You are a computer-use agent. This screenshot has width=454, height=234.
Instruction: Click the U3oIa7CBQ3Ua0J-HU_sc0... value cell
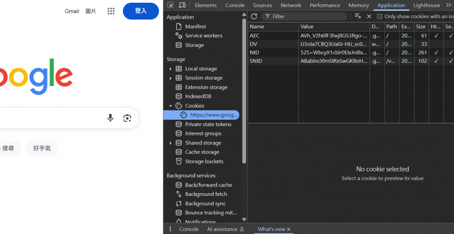(334, 44)
